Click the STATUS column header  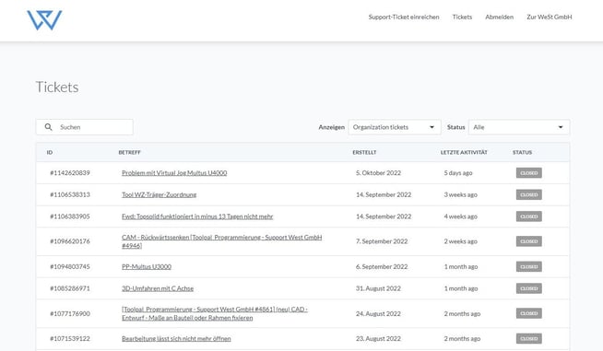[522, 153]
